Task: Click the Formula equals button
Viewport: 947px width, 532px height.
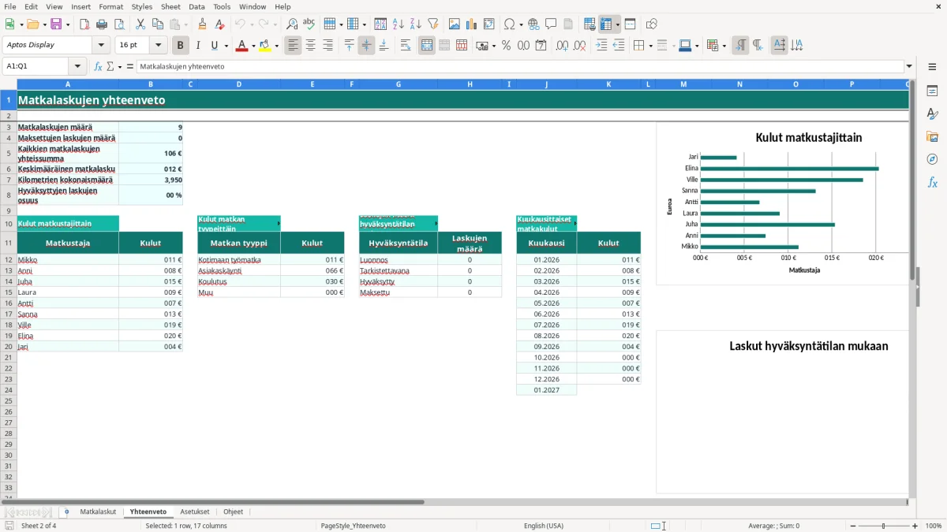Action: (130, 66)
